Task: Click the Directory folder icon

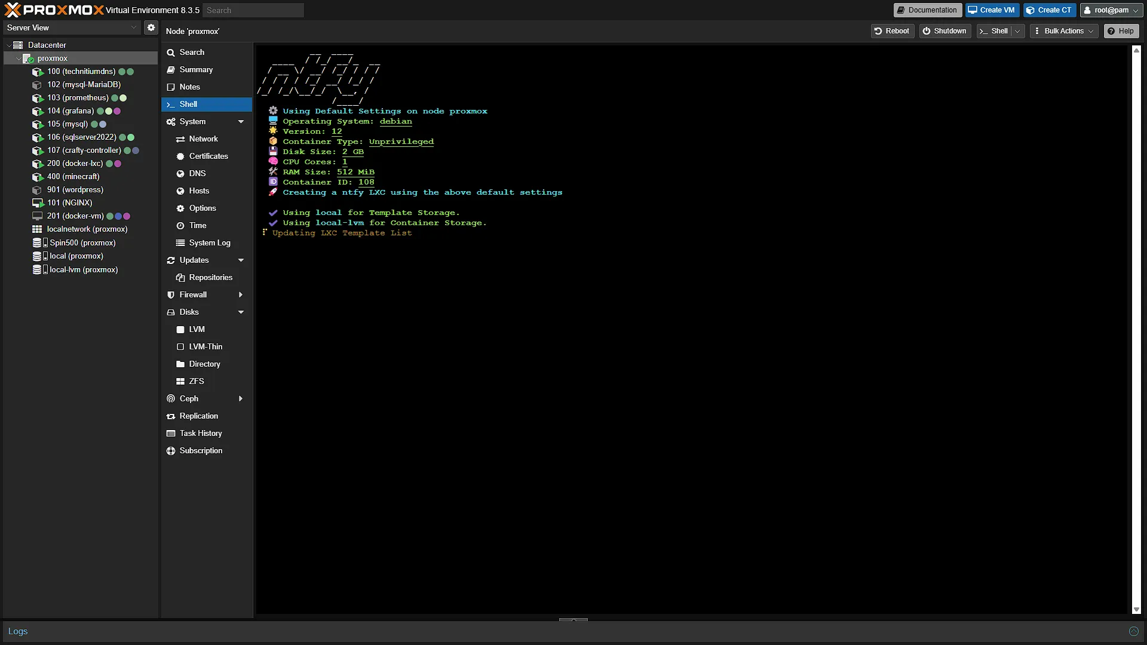Action: (x=180, y=364)
